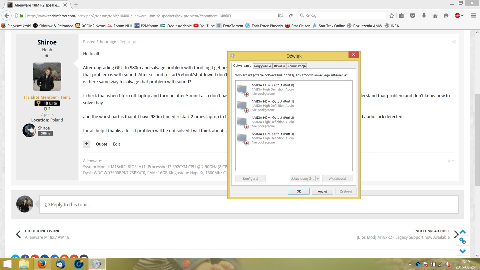Click the reload page icon

point(291,16)
